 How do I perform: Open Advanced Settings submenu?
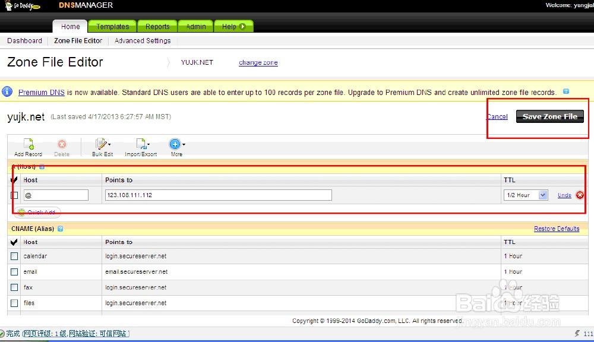click(143, 40)
